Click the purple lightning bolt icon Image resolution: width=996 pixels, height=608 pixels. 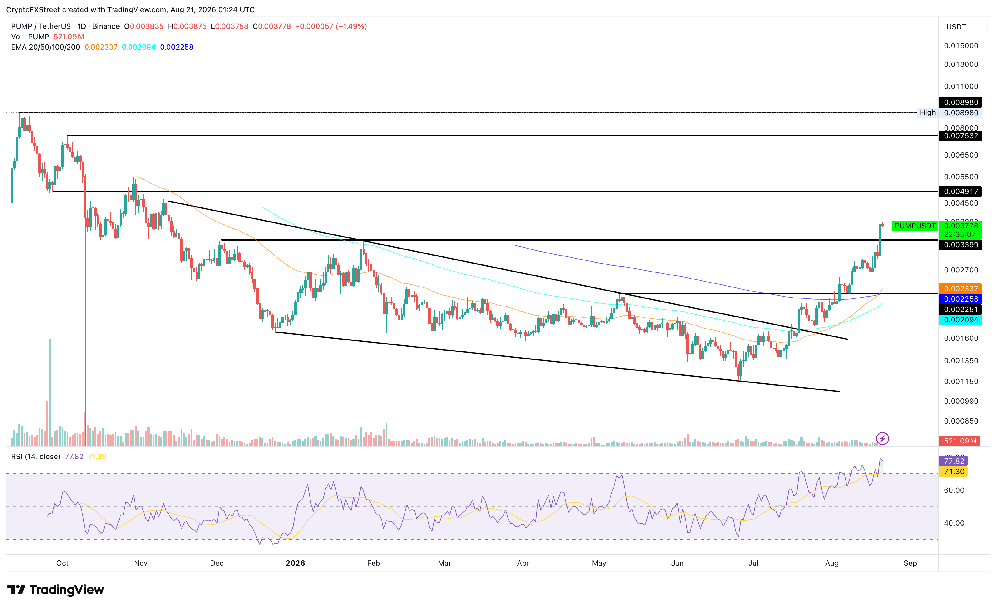click(882, 438)
